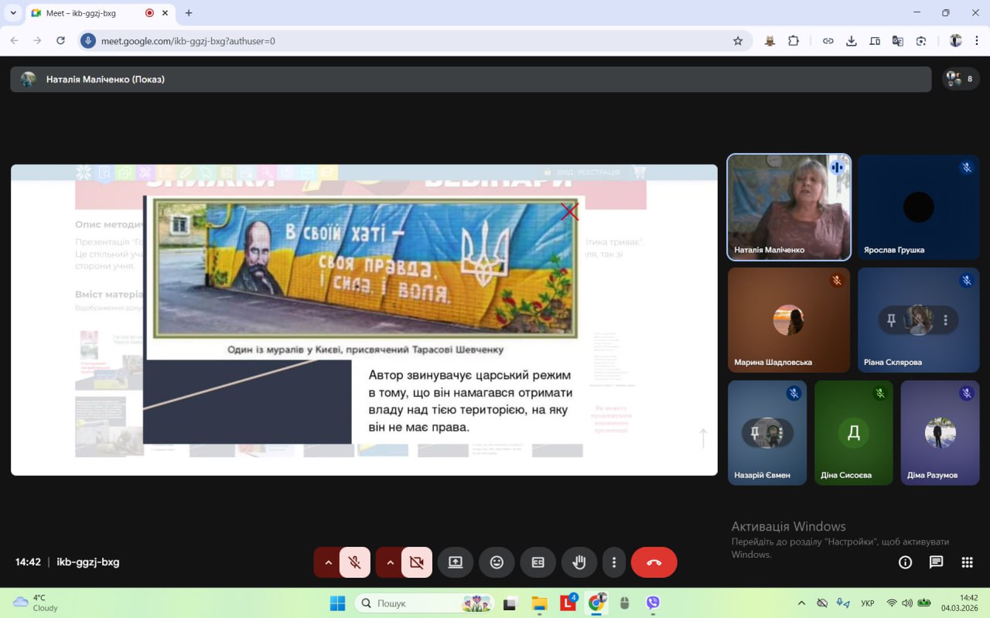Click the red Leave call button
990x618 pixels.
654,562
